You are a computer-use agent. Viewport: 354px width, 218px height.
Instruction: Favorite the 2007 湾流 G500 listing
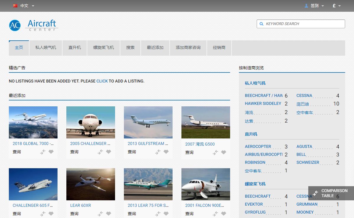point(224,152)
